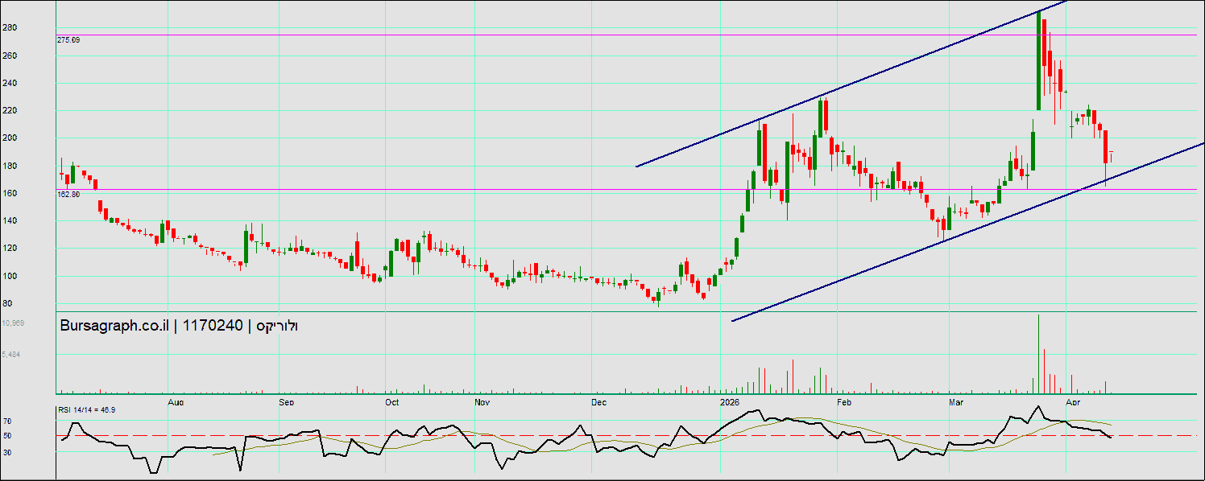Select the RSI 30 oversold level label
Screen dimensions: 1205x481
point(6,452)
